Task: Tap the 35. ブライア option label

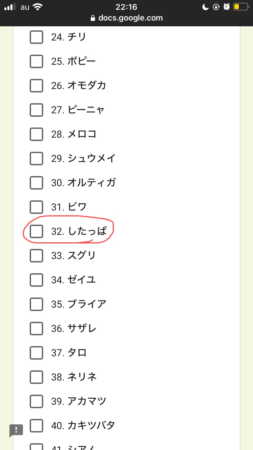Action: 79,304
